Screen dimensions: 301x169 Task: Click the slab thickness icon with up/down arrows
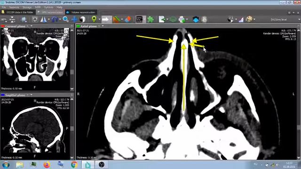12,19
